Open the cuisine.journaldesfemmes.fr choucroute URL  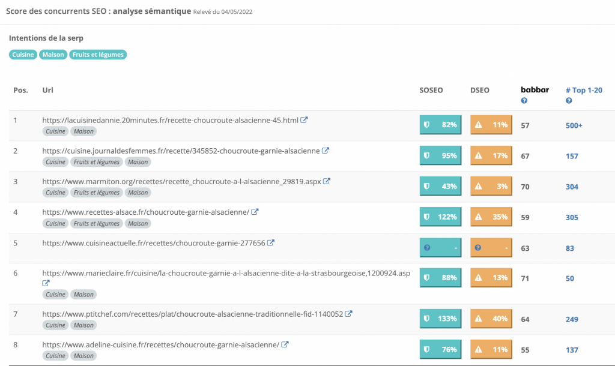tap(181, 151)
